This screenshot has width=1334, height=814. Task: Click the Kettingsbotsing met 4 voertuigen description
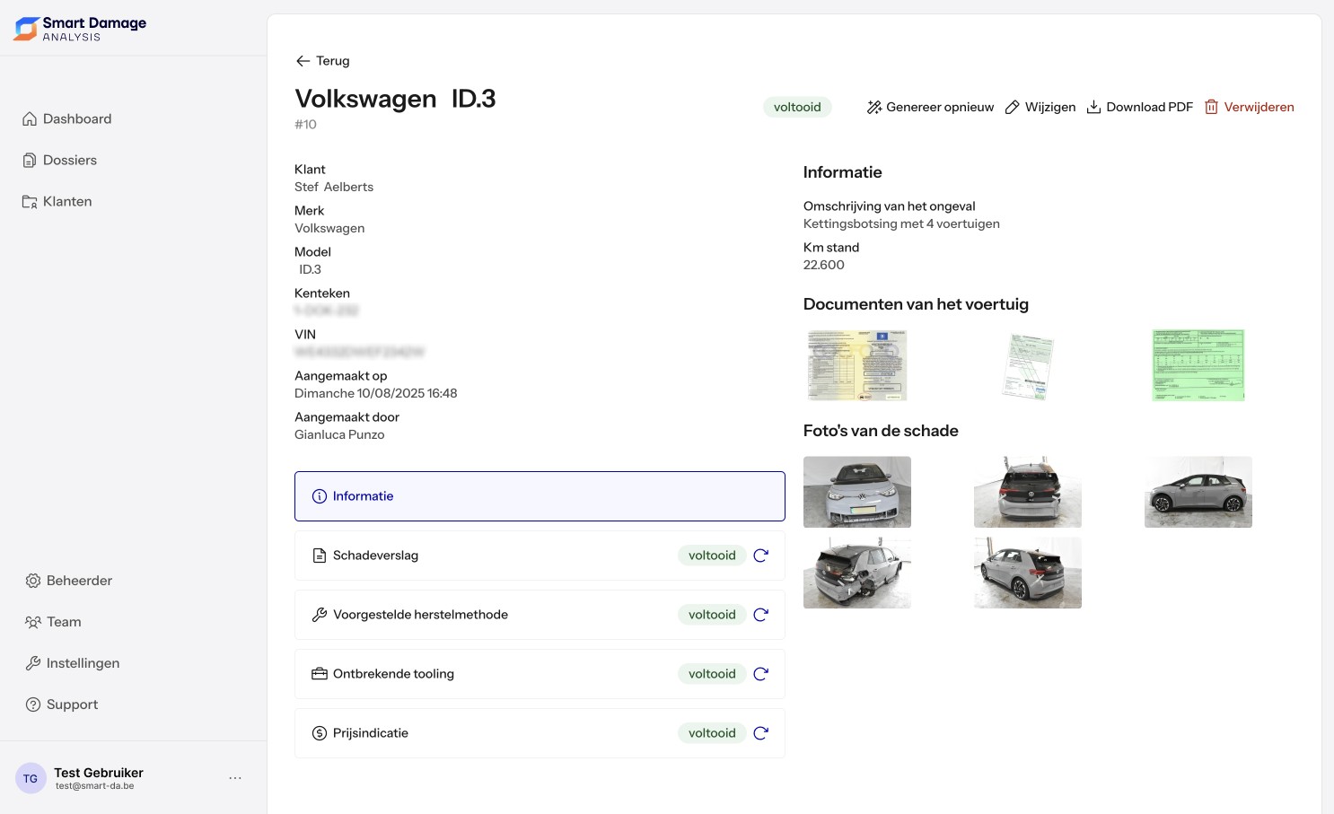click(x=901, y=223)
